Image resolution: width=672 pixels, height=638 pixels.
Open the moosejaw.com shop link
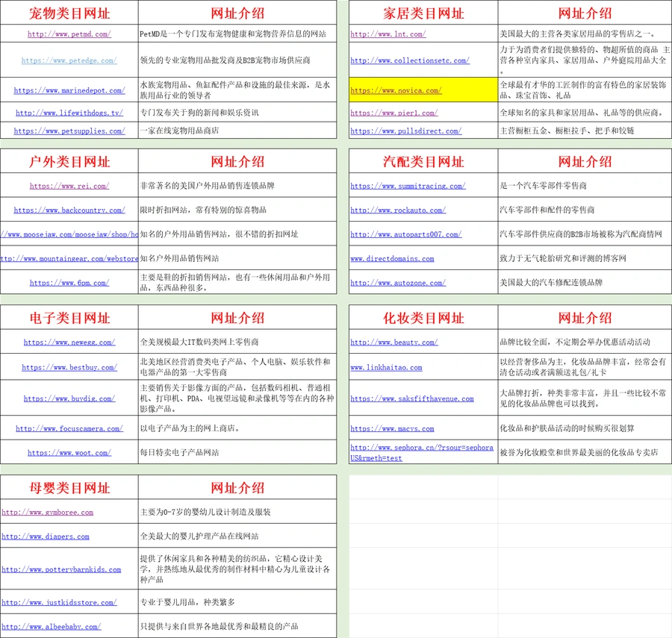(x=69, y=234)
